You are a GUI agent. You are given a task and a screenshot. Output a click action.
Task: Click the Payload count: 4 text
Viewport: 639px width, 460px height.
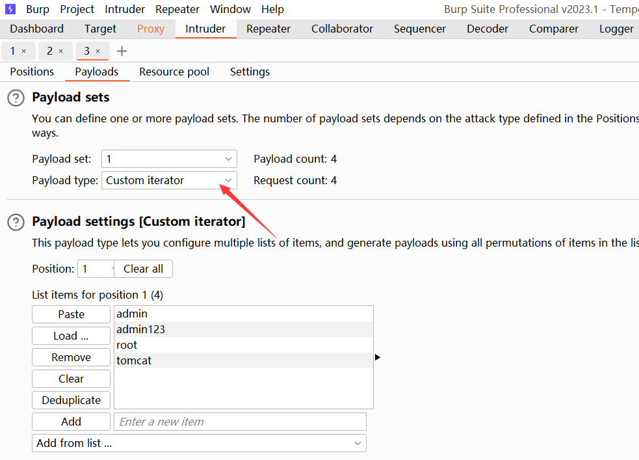(x=295, y=159)
